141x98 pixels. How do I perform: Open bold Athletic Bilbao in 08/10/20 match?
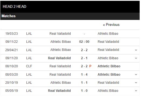pyautogui.click(x=109, y=66)
